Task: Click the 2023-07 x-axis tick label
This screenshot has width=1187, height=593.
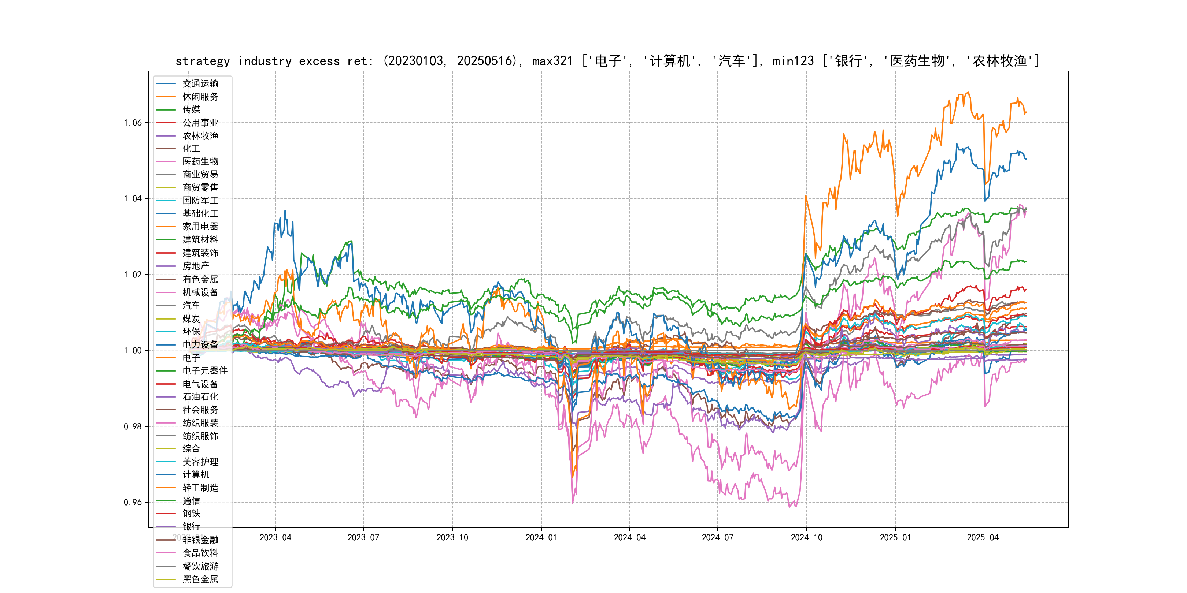Action: [x=363, y=537]
